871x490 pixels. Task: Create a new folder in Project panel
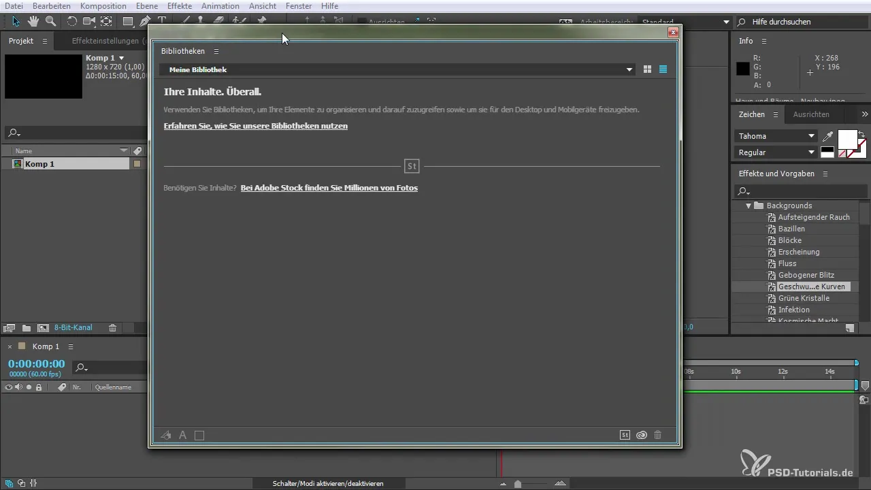(x=26, y=327)
